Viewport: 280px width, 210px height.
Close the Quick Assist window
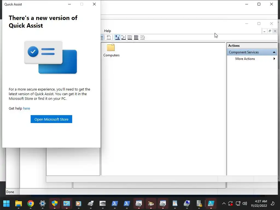click(94, 4)
